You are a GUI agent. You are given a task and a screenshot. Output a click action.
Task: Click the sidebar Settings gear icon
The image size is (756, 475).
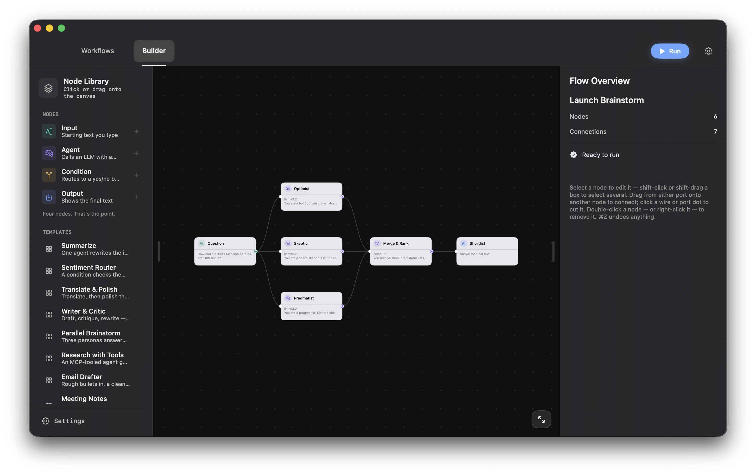[46, 421]
